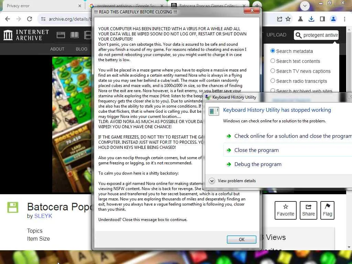The image size is (352, 264).
Task: Click the extension icon left of downloads
Action: click(x=300, y=19)
